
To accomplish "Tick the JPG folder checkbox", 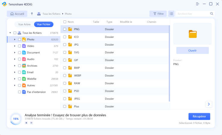I will point(65,45).
